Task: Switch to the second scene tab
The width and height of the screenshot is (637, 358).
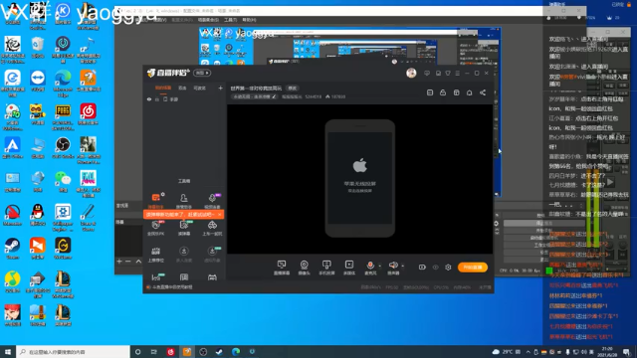Action: [182, 88]
